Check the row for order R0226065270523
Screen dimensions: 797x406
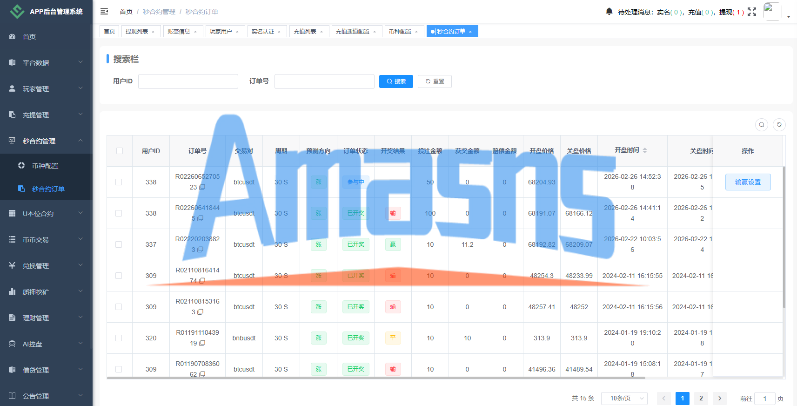[119, 182]
